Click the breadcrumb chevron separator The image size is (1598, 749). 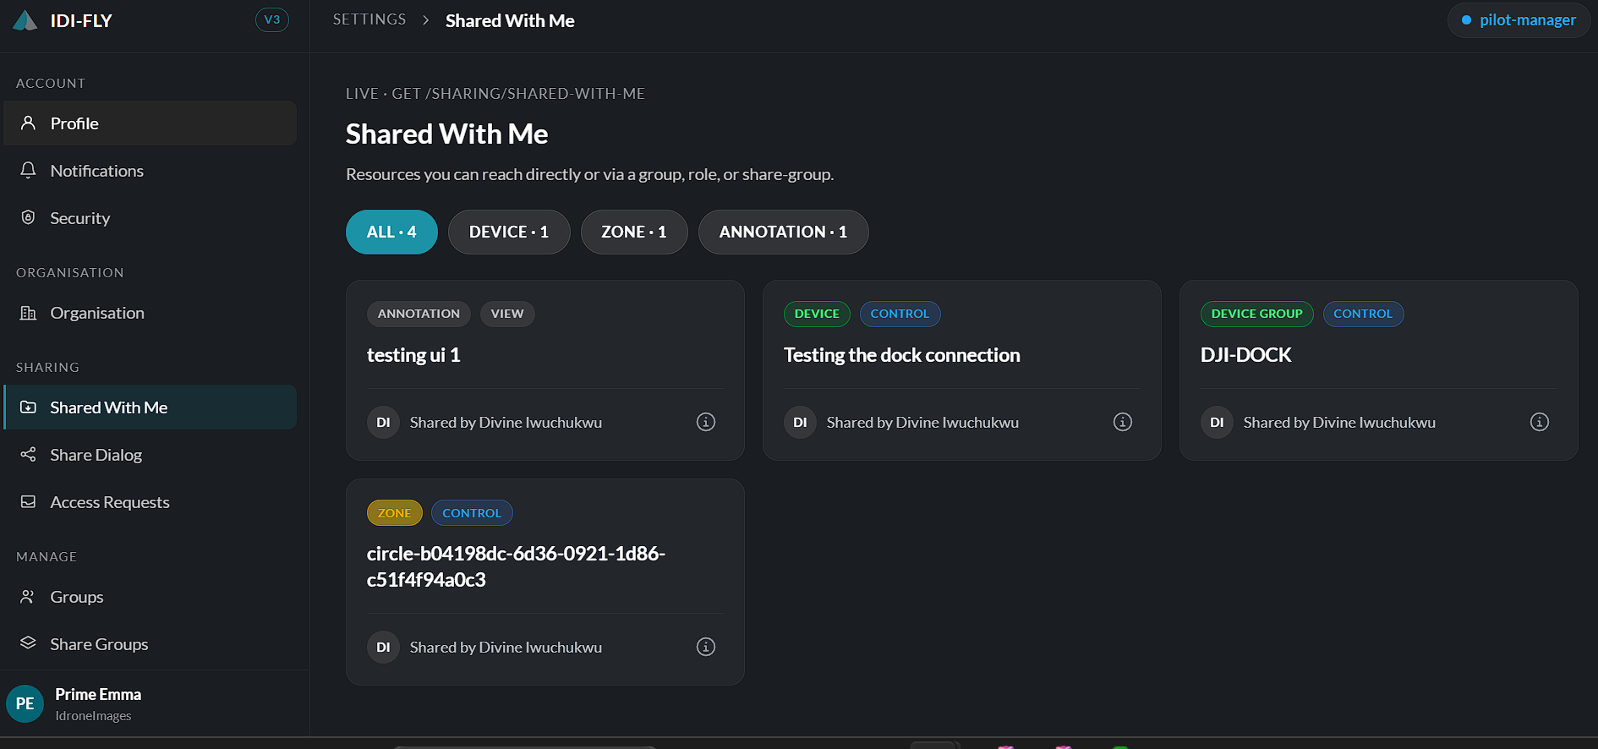pyautogui.click(x=426, y=20)
